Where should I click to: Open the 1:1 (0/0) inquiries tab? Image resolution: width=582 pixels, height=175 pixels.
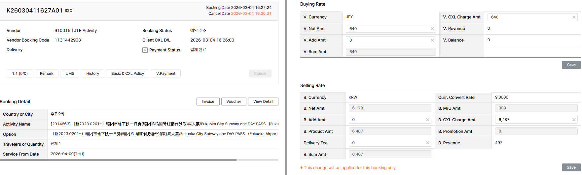pos(20,73)
